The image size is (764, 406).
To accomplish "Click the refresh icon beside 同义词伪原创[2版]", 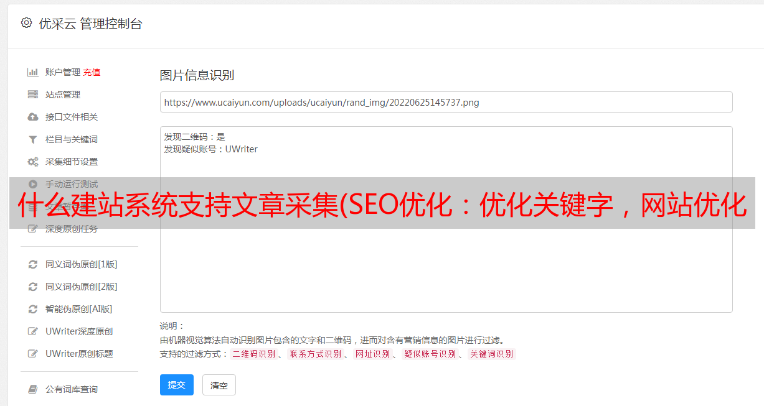I will [33, 287].
